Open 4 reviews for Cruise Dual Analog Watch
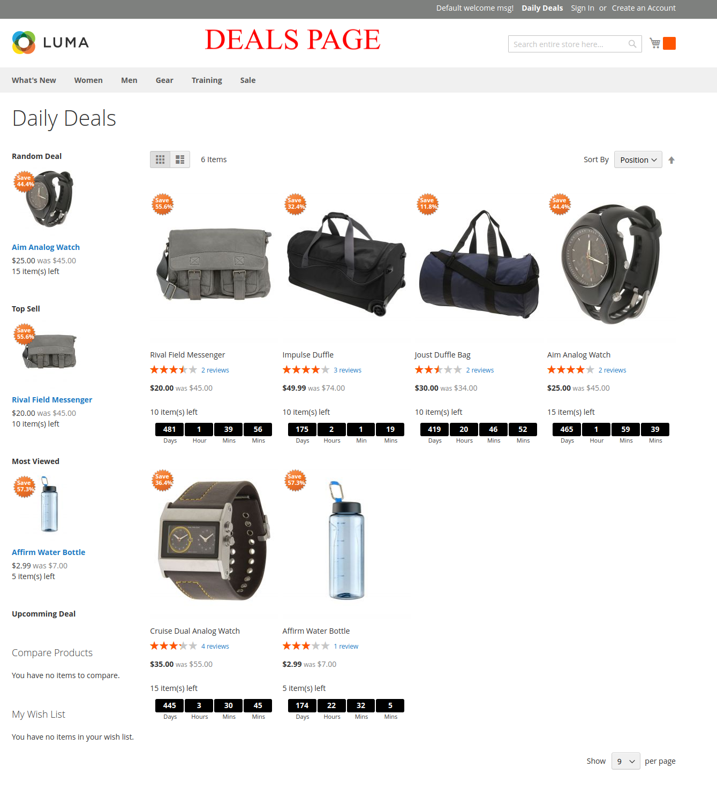Image resolution: width=717 pixels, height=798 pixels. [x=215, y=646]
